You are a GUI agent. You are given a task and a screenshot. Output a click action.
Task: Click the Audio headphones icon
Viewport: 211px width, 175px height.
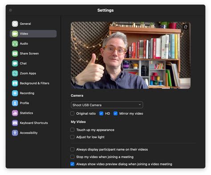coord(15,43)
